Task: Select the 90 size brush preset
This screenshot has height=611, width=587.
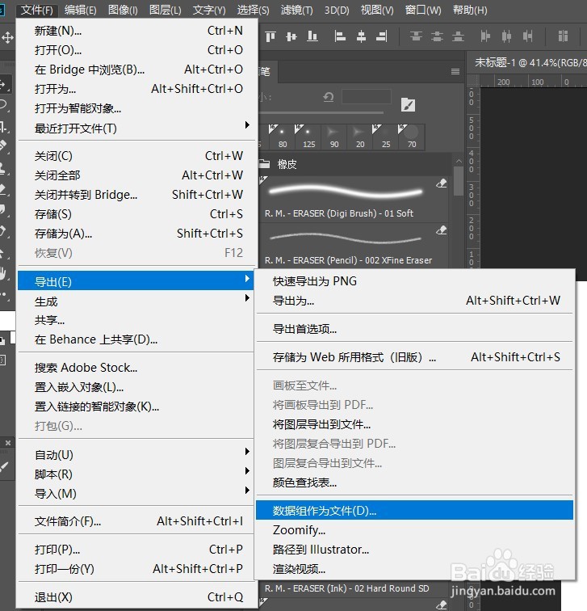Action: [x=334, y=137]
